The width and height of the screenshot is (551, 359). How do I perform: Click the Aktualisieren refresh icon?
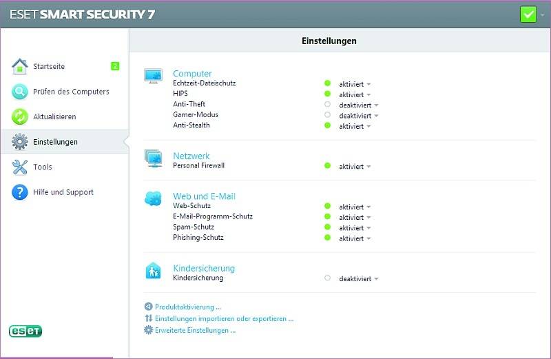(x=20, y=116)
